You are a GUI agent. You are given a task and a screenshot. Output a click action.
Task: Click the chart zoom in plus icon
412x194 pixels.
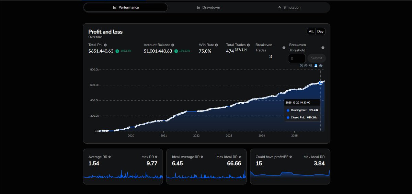point(301,66)
